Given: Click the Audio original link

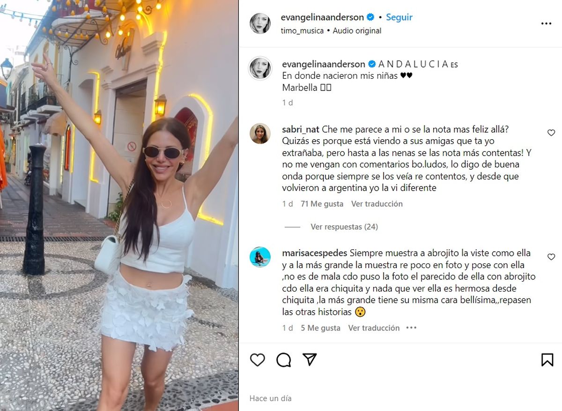Looking at the screenshot, I should 357,30.
